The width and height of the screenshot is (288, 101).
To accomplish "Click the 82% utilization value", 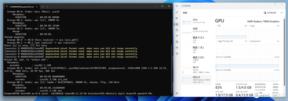I will coord(219,87).
